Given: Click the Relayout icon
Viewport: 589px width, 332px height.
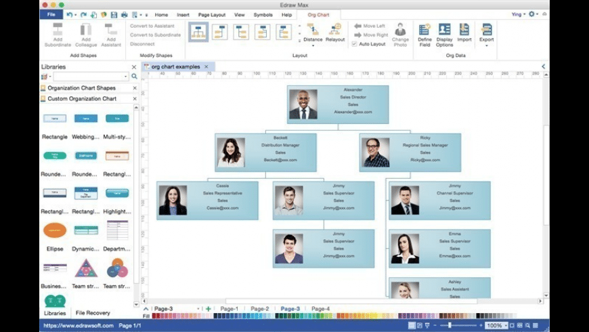Looking at the screenshot, I should 335,29.
